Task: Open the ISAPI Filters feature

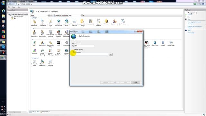Action: [155, 43]
